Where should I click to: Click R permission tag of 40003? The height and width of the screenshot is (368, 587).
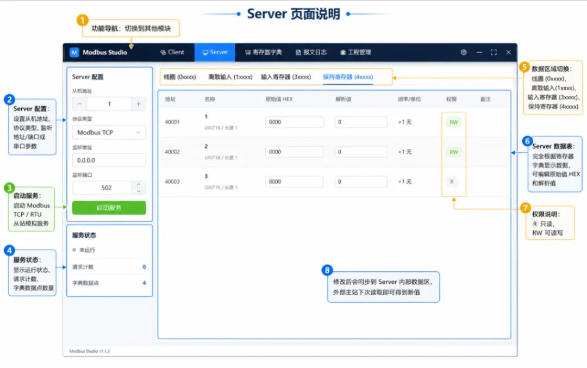click(x=452, y=182)
